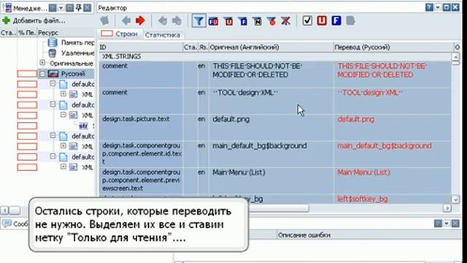The width and height of the screenshot is (467, 263).
Task: Mark strings with the blue F square button
Action: pyautogui.click(x=336, y=20)
